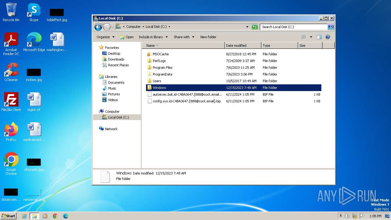
Task: Select the CCleaner desktop shortcut
Action: coord(11,72)
